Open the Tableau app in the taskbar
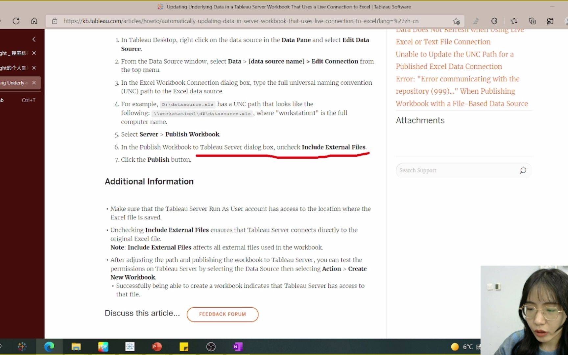This screenshot has height=355, width=568. (130, 346)
